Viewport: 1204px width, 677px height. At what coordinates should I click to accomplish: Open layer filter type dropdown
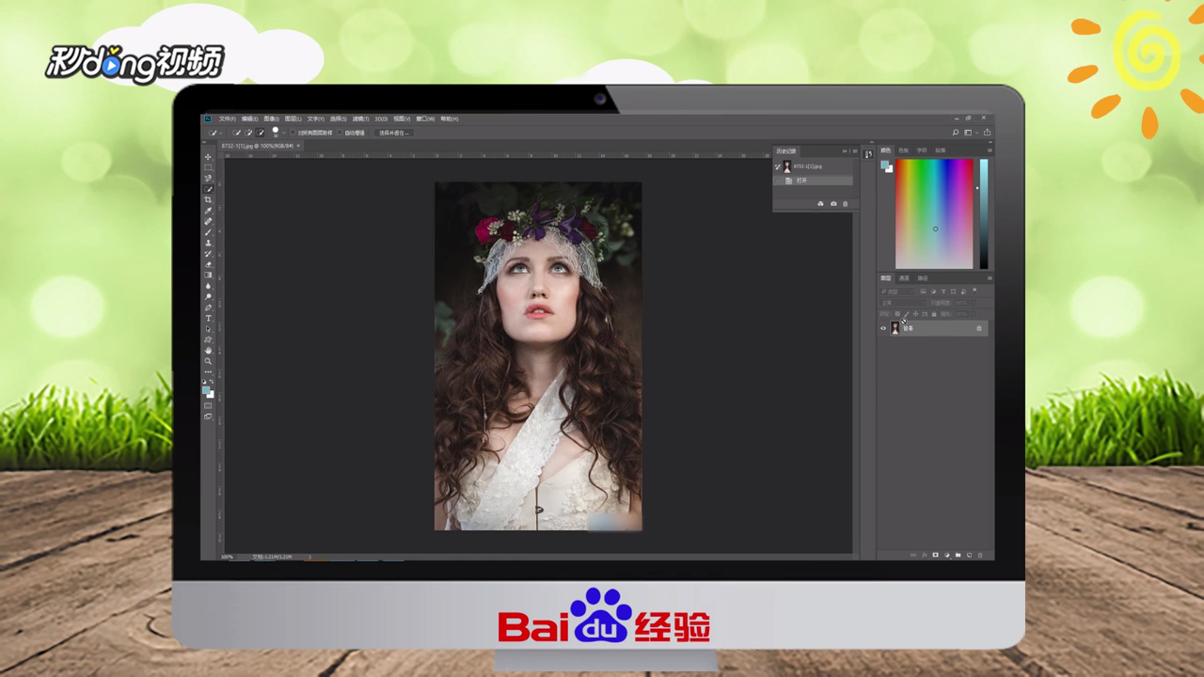896,291
